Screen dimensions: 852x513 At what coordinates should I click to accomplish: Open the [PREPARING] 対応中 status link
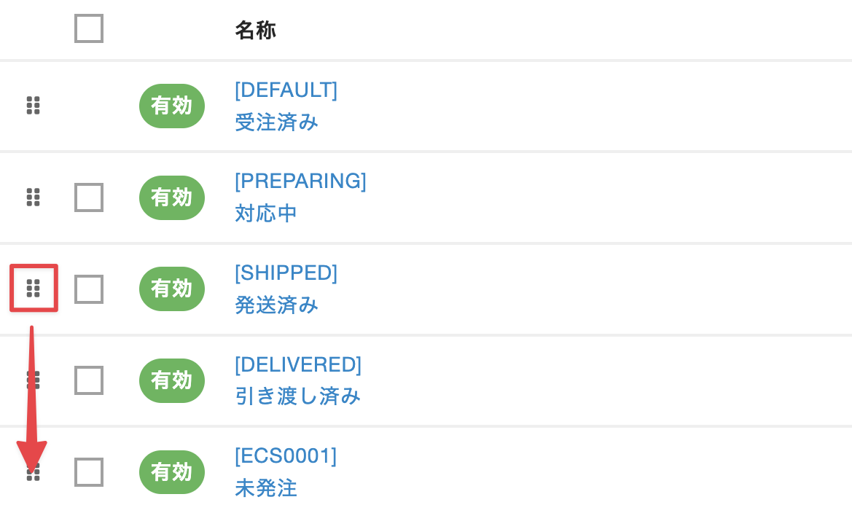pos(300,197)
